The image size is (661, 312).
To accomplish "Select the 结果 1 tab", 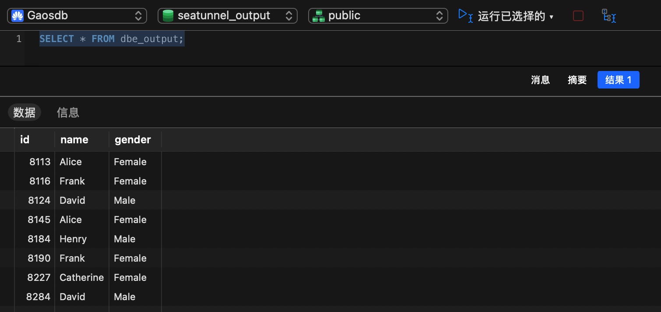I will click(618, 80).
